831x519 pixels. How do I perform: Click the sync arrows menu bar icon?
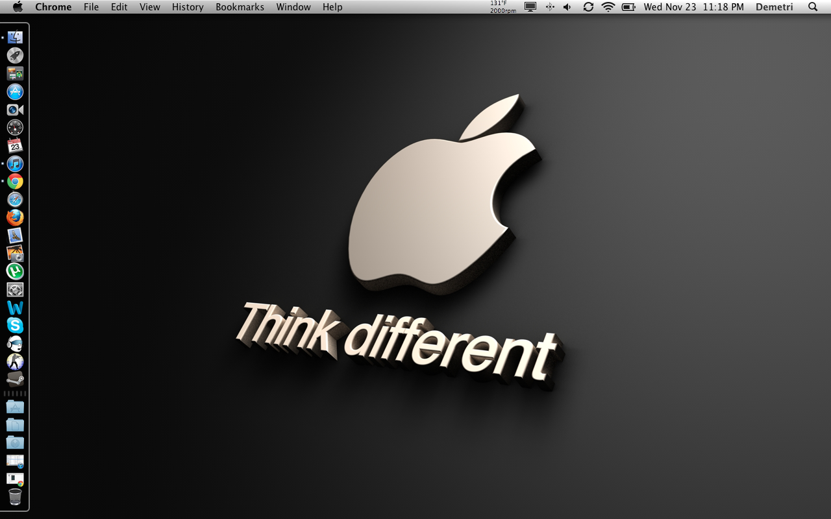pyautogui.click(x=588, y=7)
